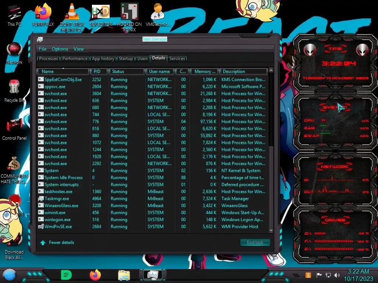
Task: Click the KMS Connection Bro... description
Action: point(243,80)
